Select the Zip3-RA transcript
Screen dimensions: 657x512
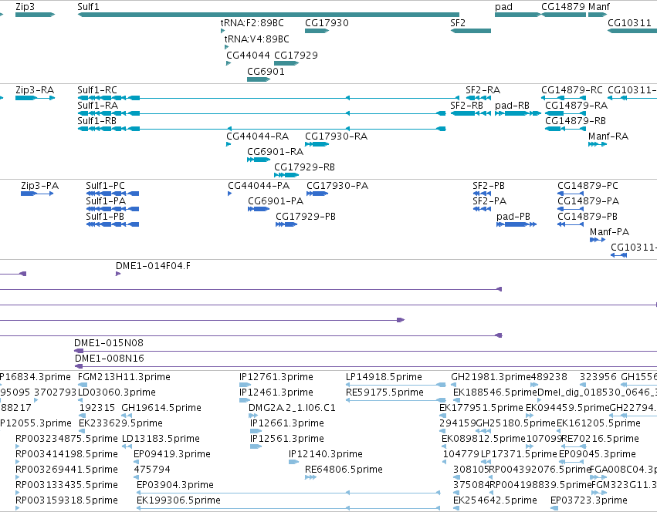click(x=36, y=98)
